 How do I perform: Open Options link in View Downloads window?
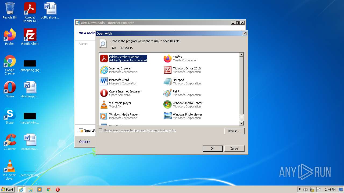(x=85, y=142)
